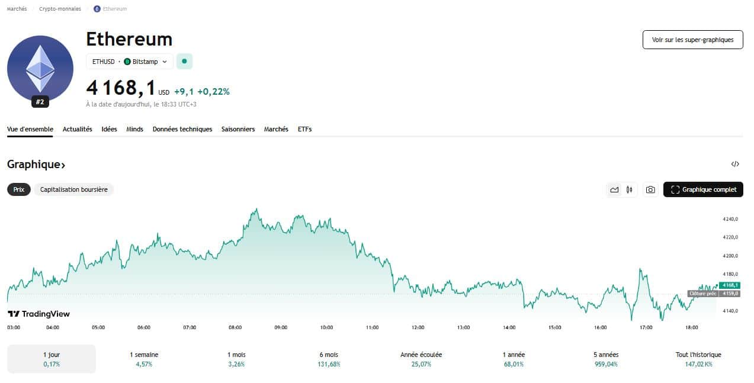754x383 pixels.
Task: Click the Ethereum logo image
Action: 40,69
